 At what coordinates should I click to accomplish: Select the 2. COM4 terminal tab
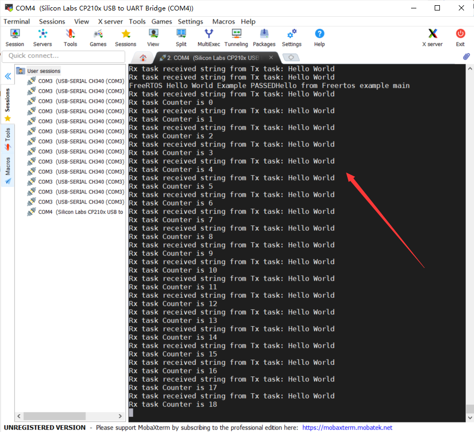pos(213,58)
